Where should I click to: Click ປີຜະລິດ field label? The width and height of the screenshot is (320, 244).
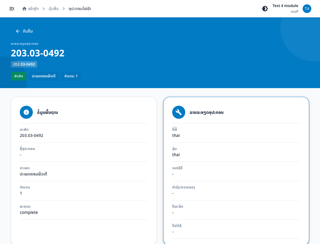178,206
